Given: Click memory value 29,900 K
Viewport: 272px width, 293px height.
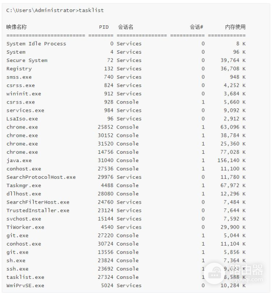Looking at the screenshot, I should [233, 227].
